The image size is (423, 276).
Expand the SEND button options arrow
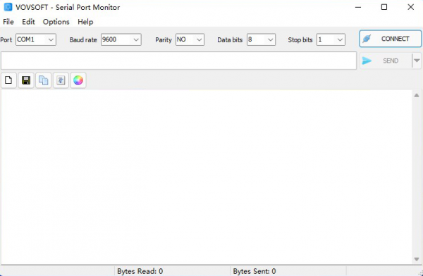(x=417, y=61)
